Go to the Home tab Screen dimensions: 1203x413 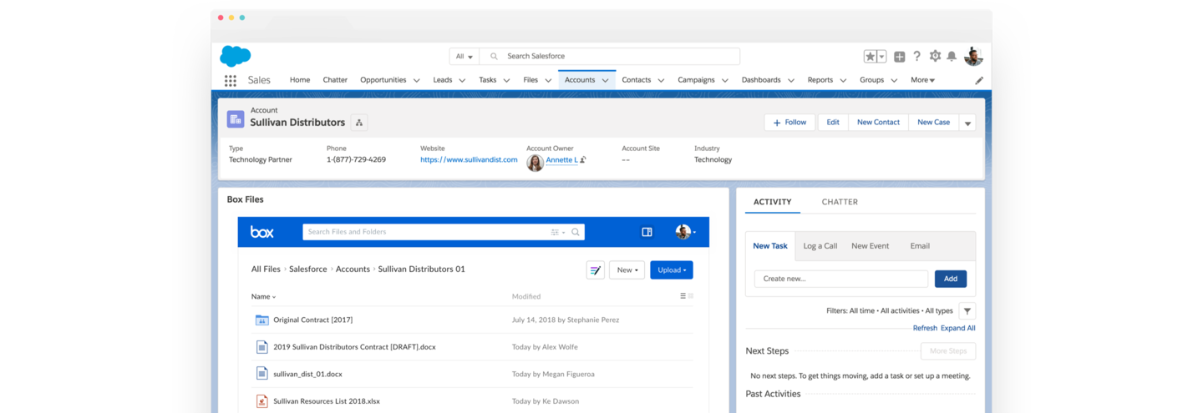point(300,80)
